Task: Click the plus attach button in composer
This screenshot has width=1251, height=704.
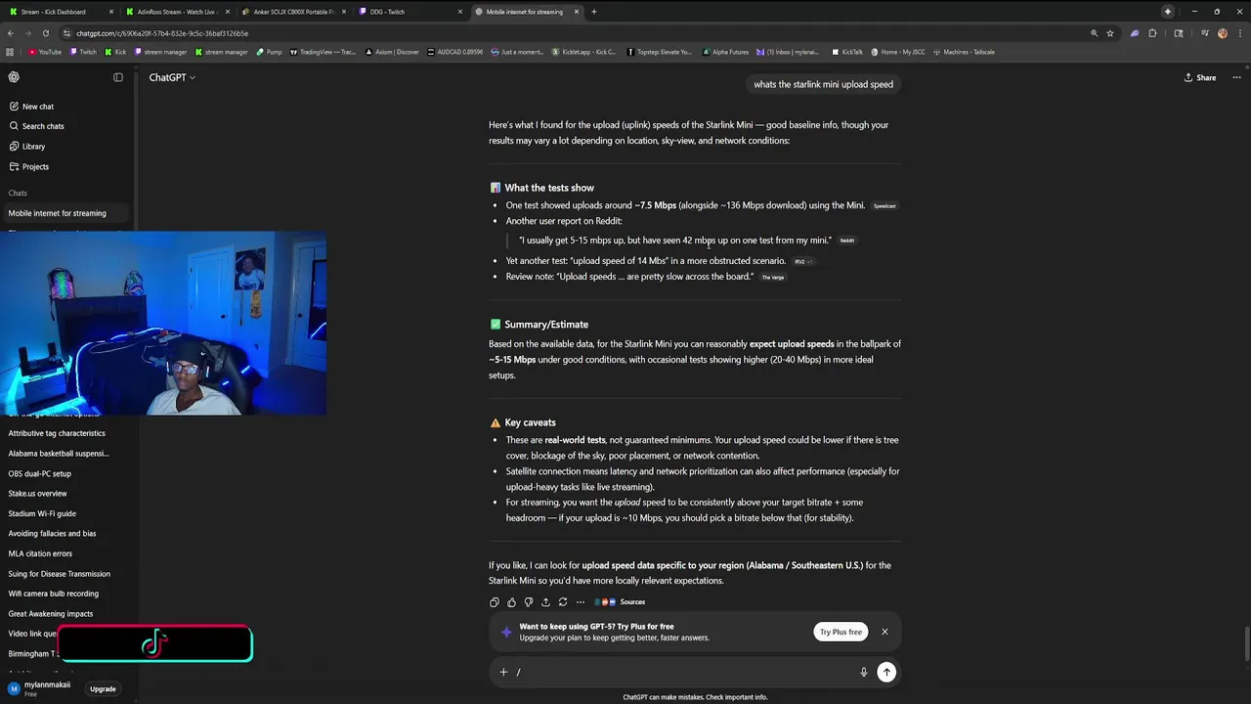Action: click(503, 672)
